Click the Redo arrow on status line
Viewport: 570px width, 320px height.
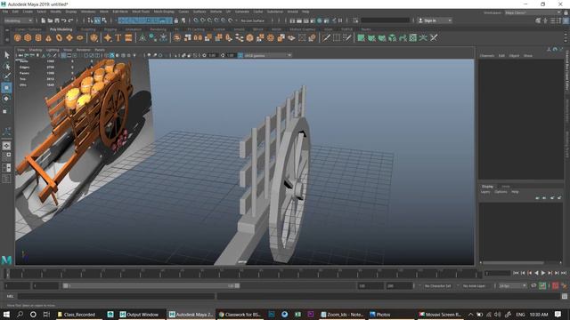[x=71, y=20]
